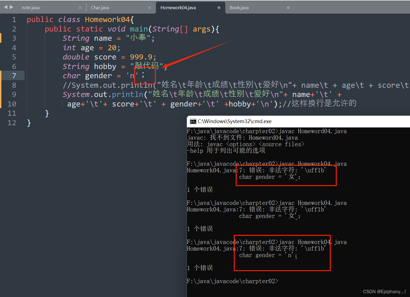The height and width of the screenshot is (297, 410).
Task: Switch to the note.java tab
Action: click(30, 8)
